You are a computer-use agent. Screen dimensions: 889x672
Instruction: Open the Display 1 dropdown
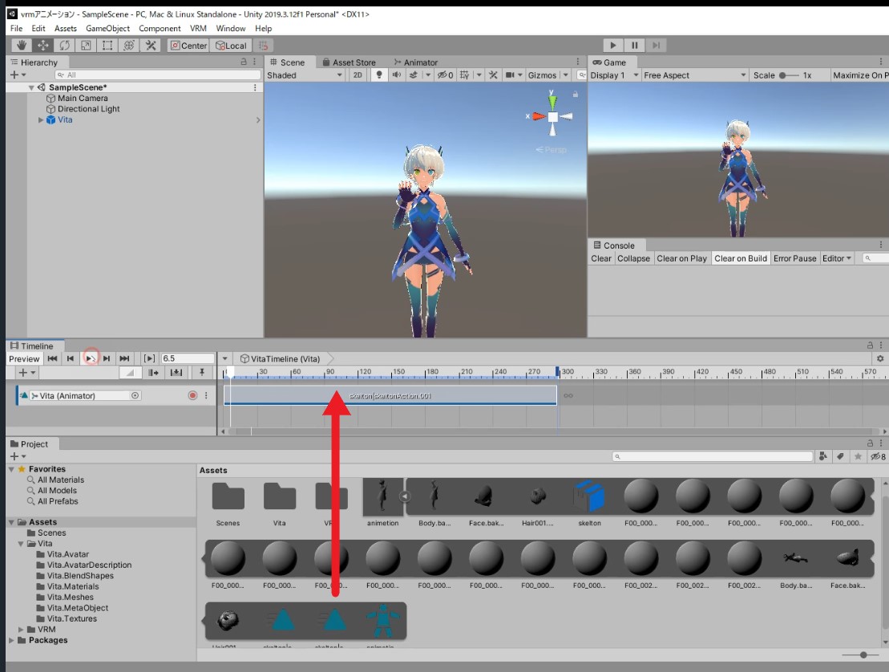pyautogui.click(x=615, y=75)
